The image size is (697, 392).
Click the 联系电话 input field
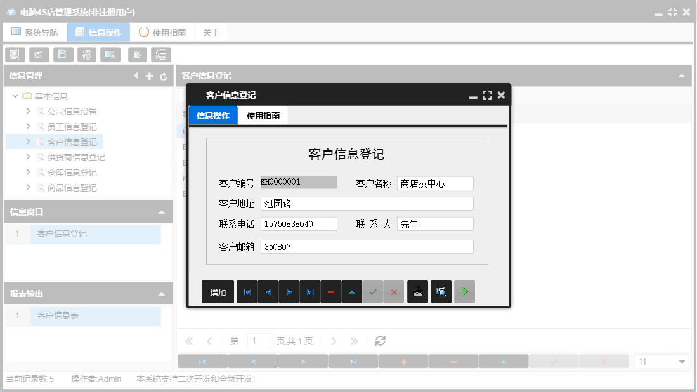click(x=299, y=223)
